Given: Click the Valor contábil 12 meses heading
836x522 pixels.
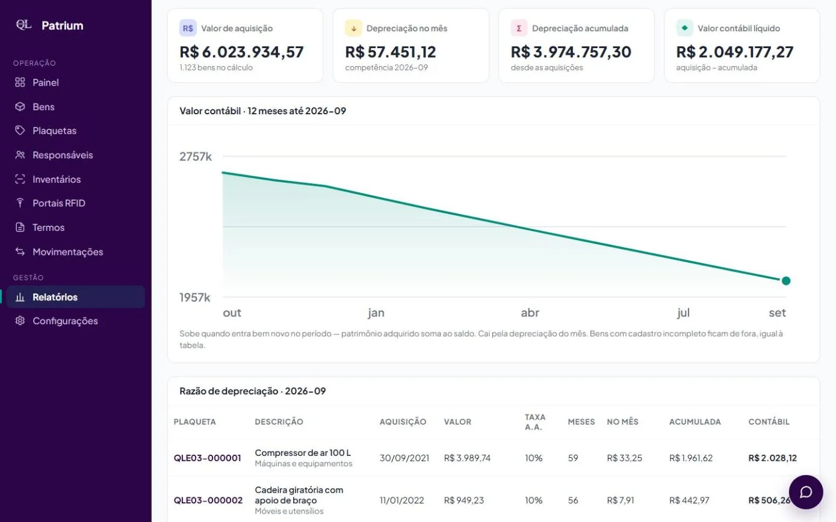Looking at the screenshot, I should tap(263, 111).
